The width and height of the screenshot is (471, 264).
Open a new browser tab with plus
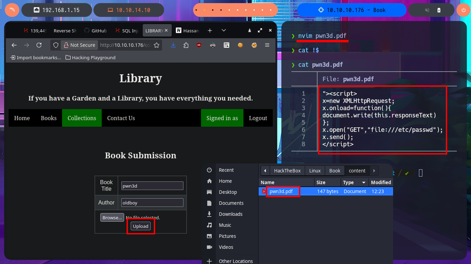click(x=210, y=31)
